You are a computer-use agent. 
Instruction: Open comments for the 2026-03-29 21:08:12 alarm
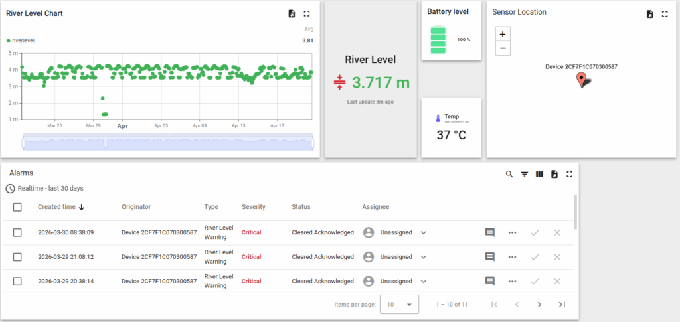click(489, 257)
